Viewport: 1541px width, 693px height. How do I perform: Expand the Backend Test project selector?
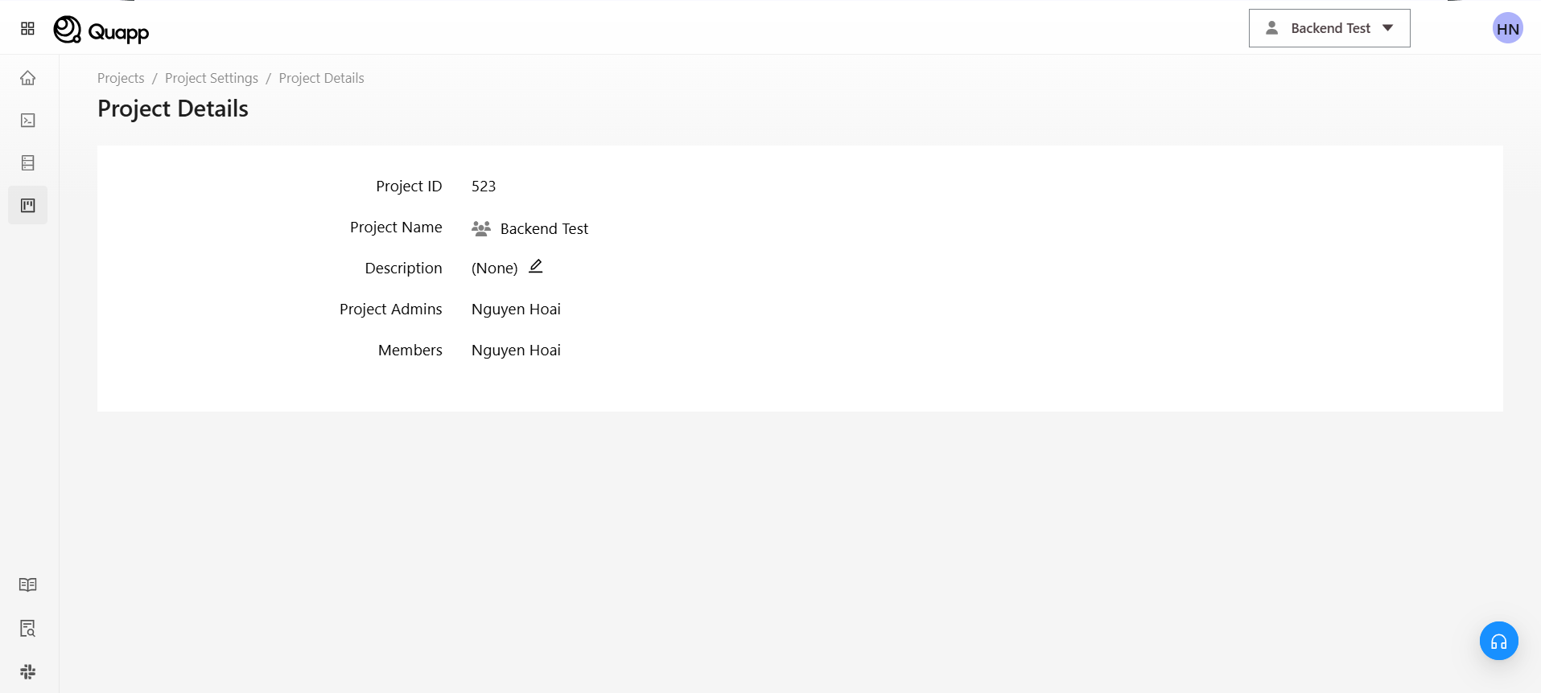click(x=1329, y=28)
